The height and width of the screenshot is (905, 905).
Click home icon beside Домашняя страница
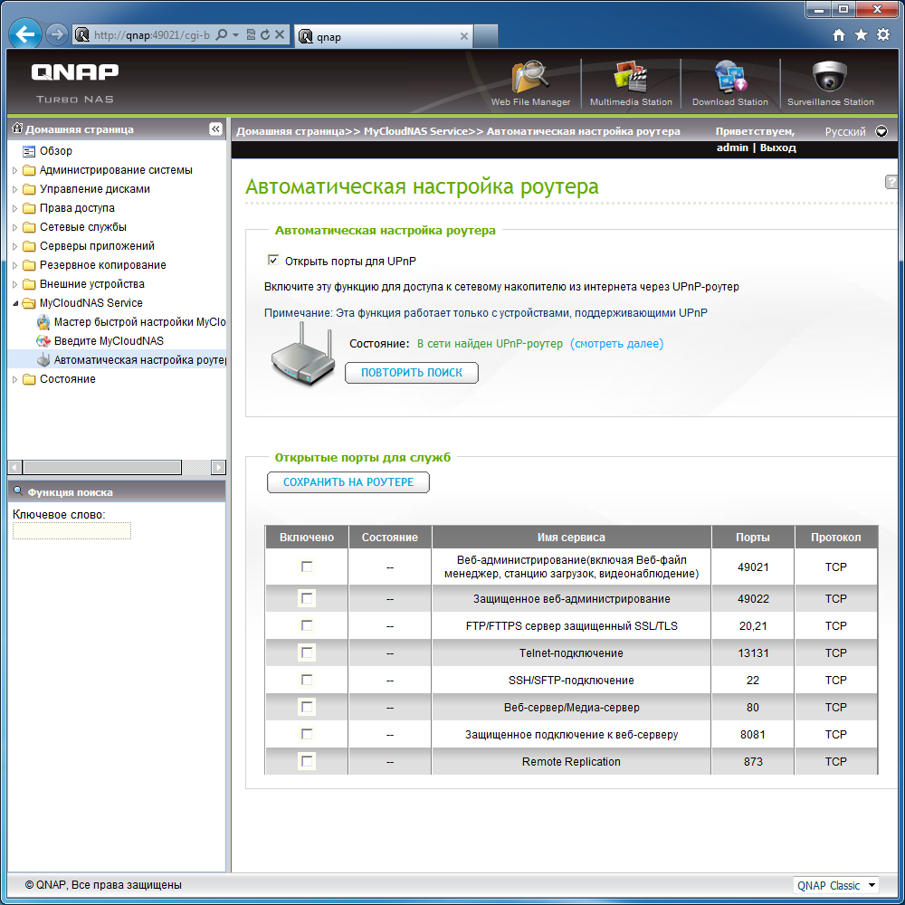click(x=17, y=129)
